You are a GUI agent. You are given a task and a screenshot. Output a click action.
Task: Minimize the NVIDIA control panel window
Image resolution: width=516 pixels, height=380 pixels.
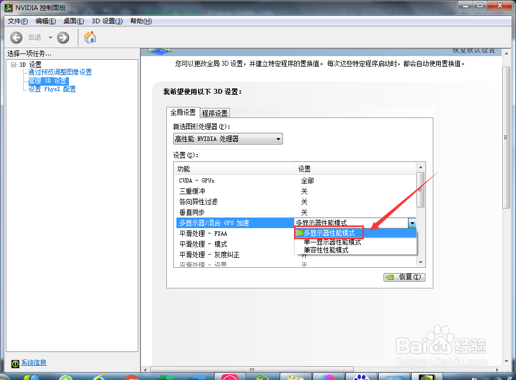465,6
